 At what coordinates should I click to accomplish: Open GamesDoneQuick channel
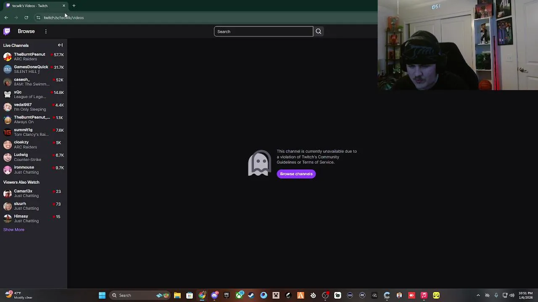tap(34, 69)
